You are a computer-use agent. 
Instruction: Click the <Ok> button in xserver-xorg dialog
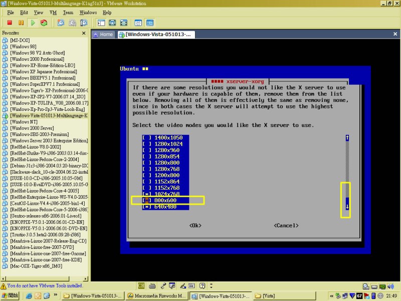[195, 225]
